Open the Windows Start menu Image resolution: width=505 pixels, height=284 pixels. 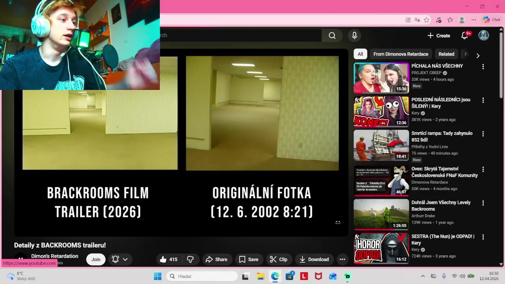[157, 276]
